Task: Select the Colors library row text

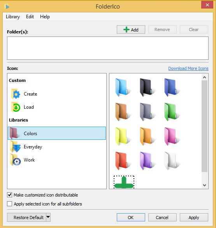Action: 30,134
